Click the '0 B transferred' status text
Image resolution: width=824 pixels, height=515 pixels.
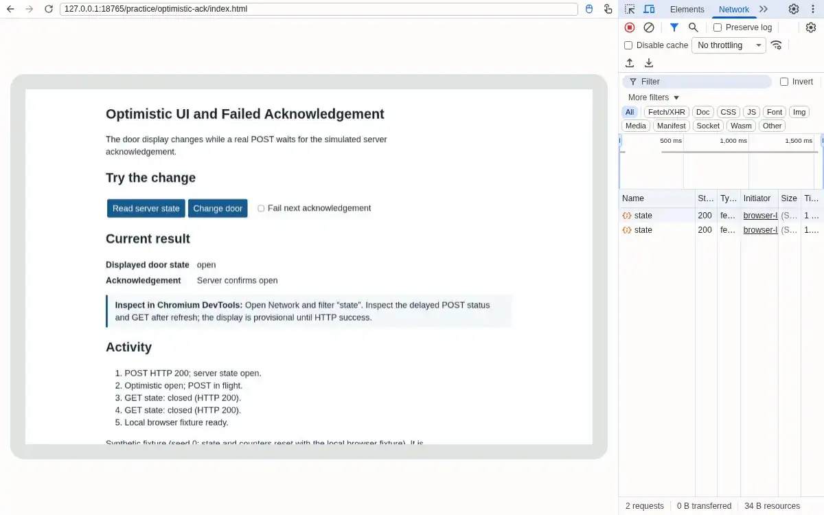704,506
